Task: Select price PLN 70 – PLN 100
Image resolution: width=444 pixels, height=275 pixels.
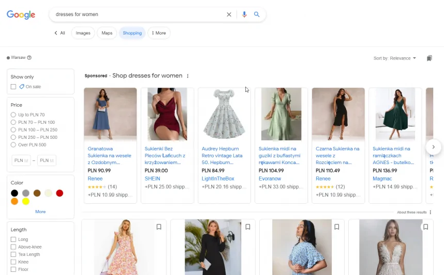Action: (x=13, y=122)
